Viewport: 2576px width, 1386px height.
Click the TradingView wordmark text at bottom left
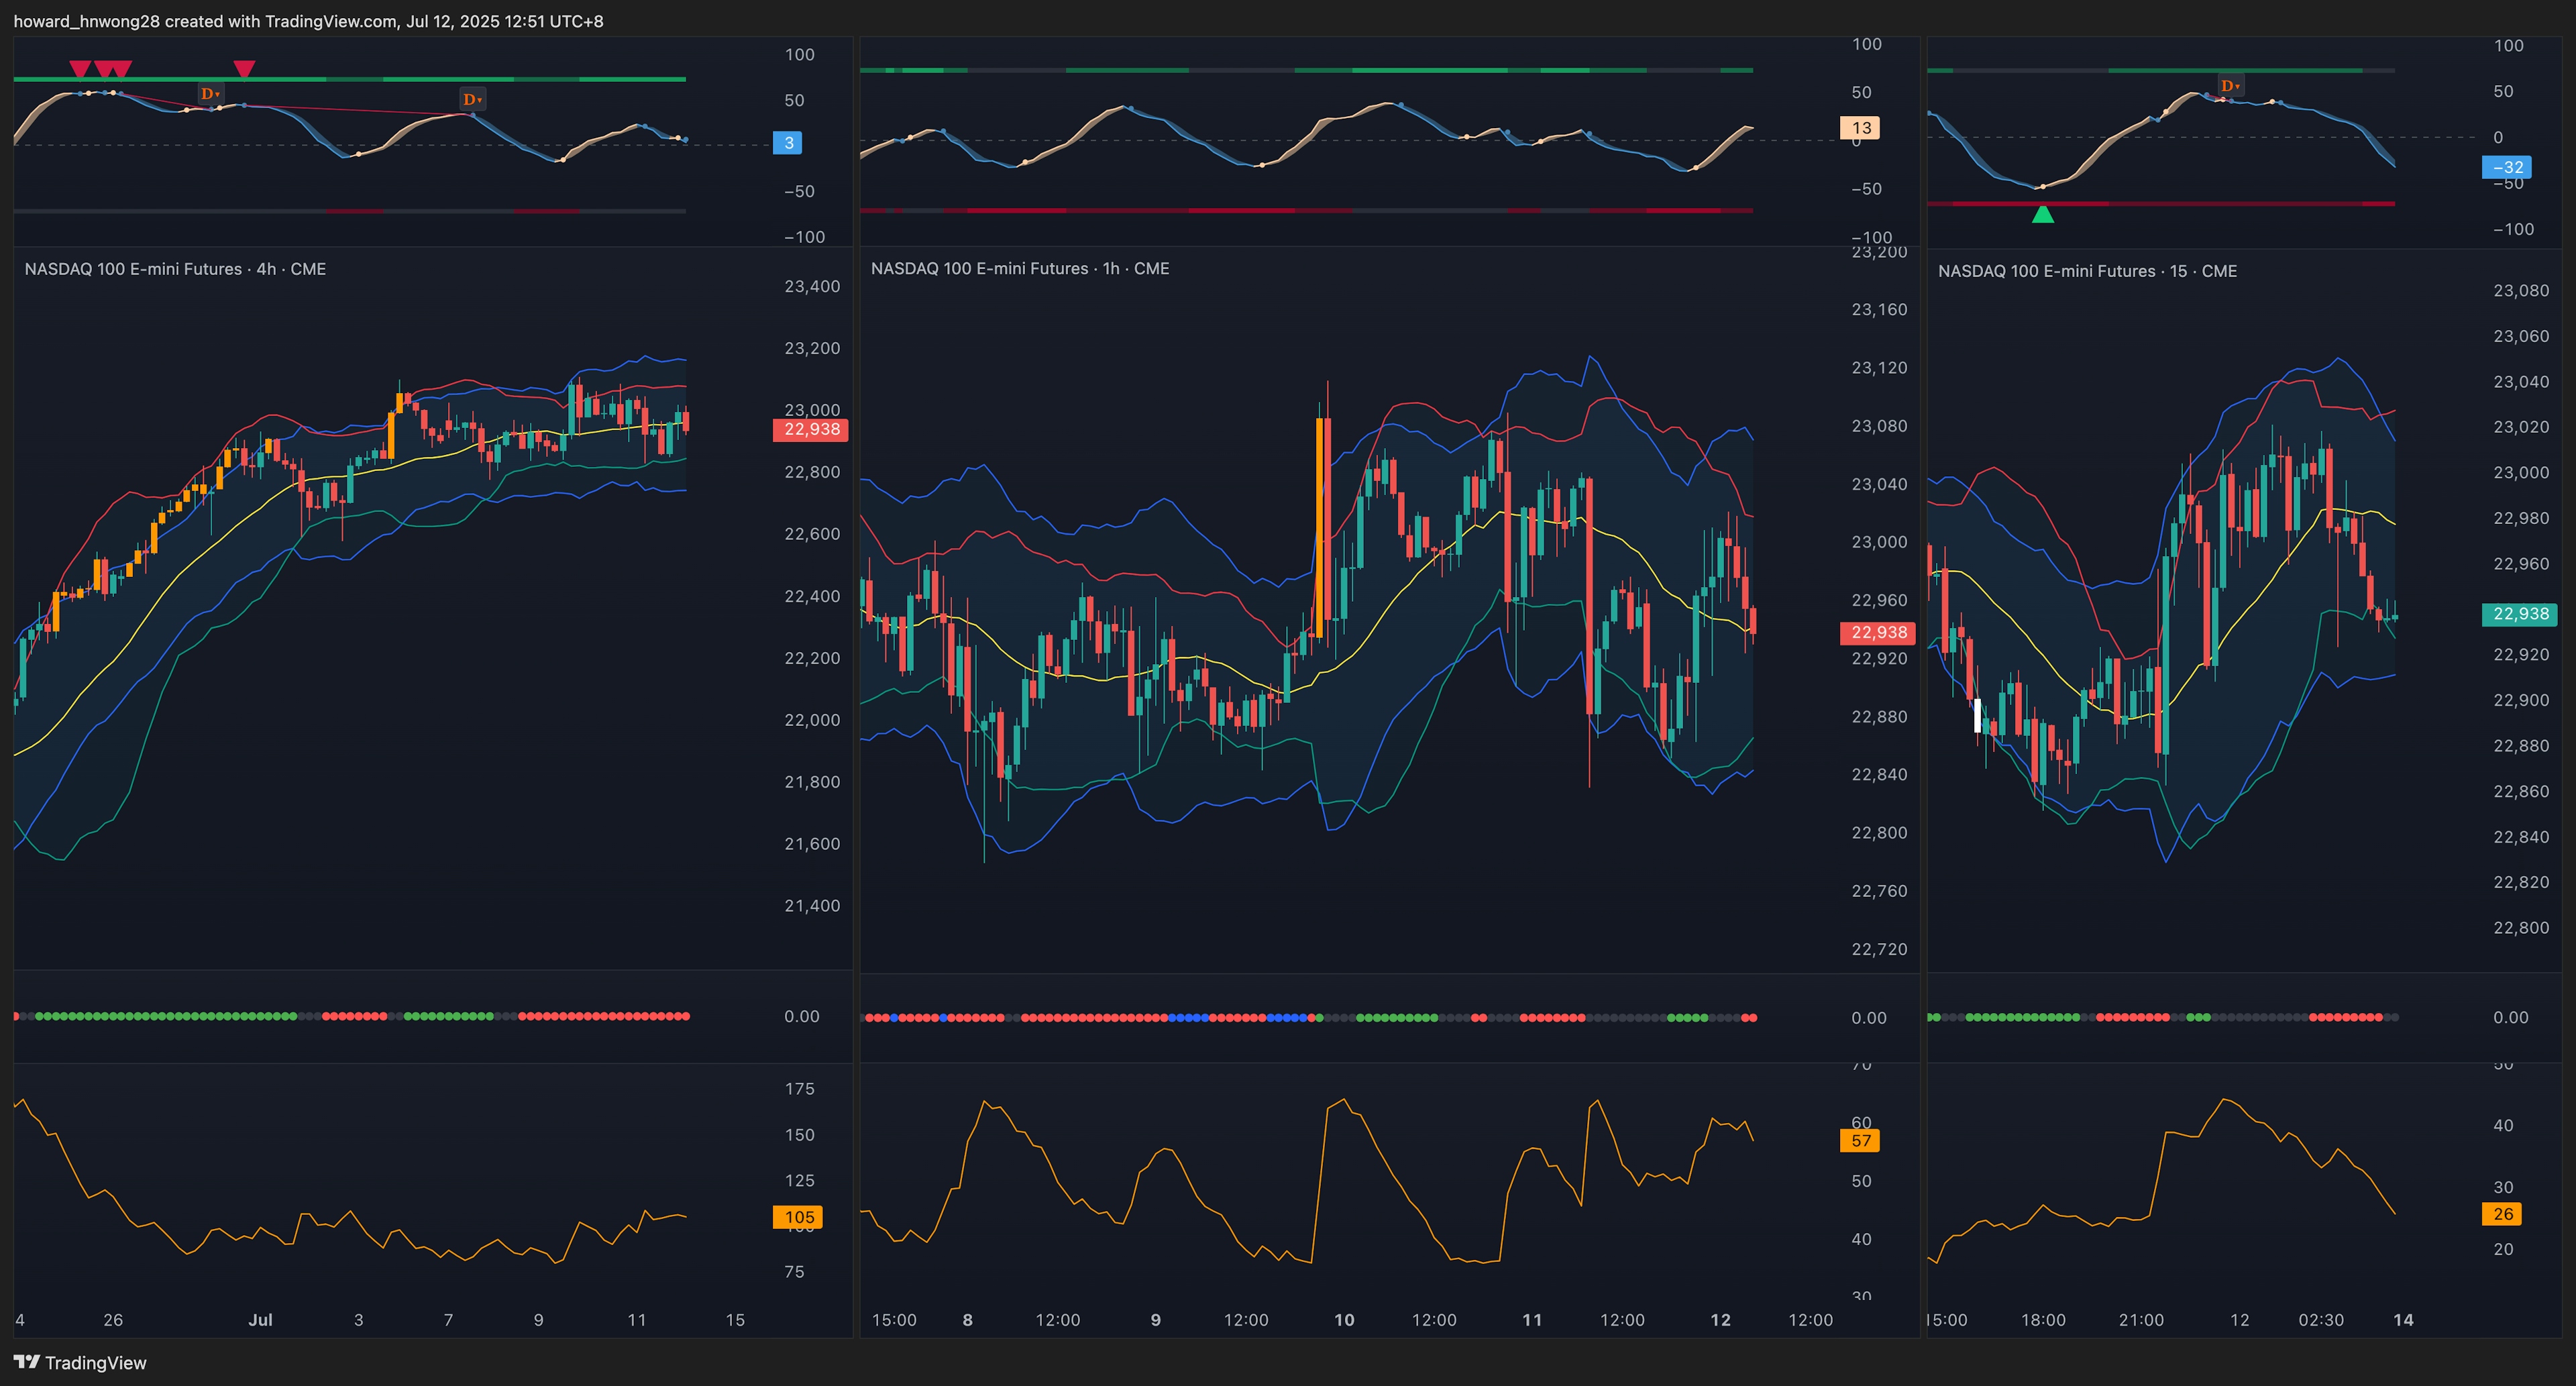coord(96,1363)
